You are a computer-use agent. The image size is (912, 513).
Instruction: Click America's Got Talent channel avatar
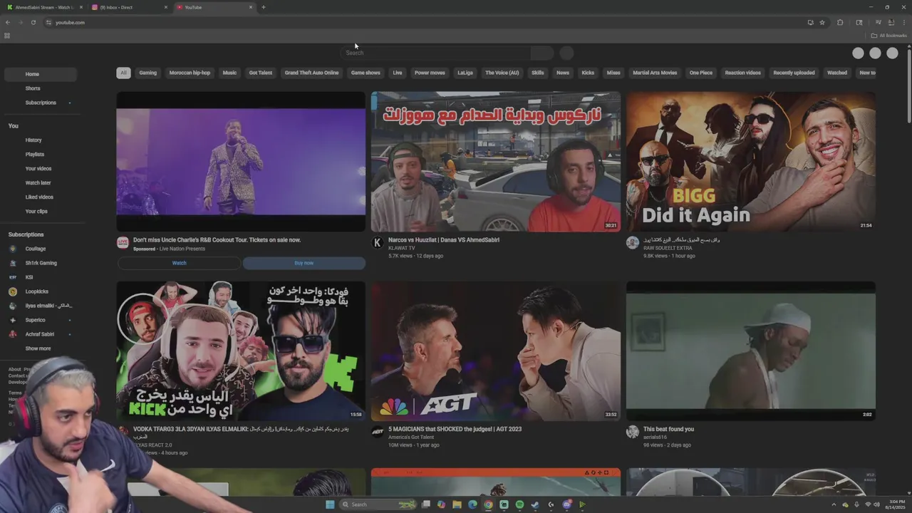point(378,432)
